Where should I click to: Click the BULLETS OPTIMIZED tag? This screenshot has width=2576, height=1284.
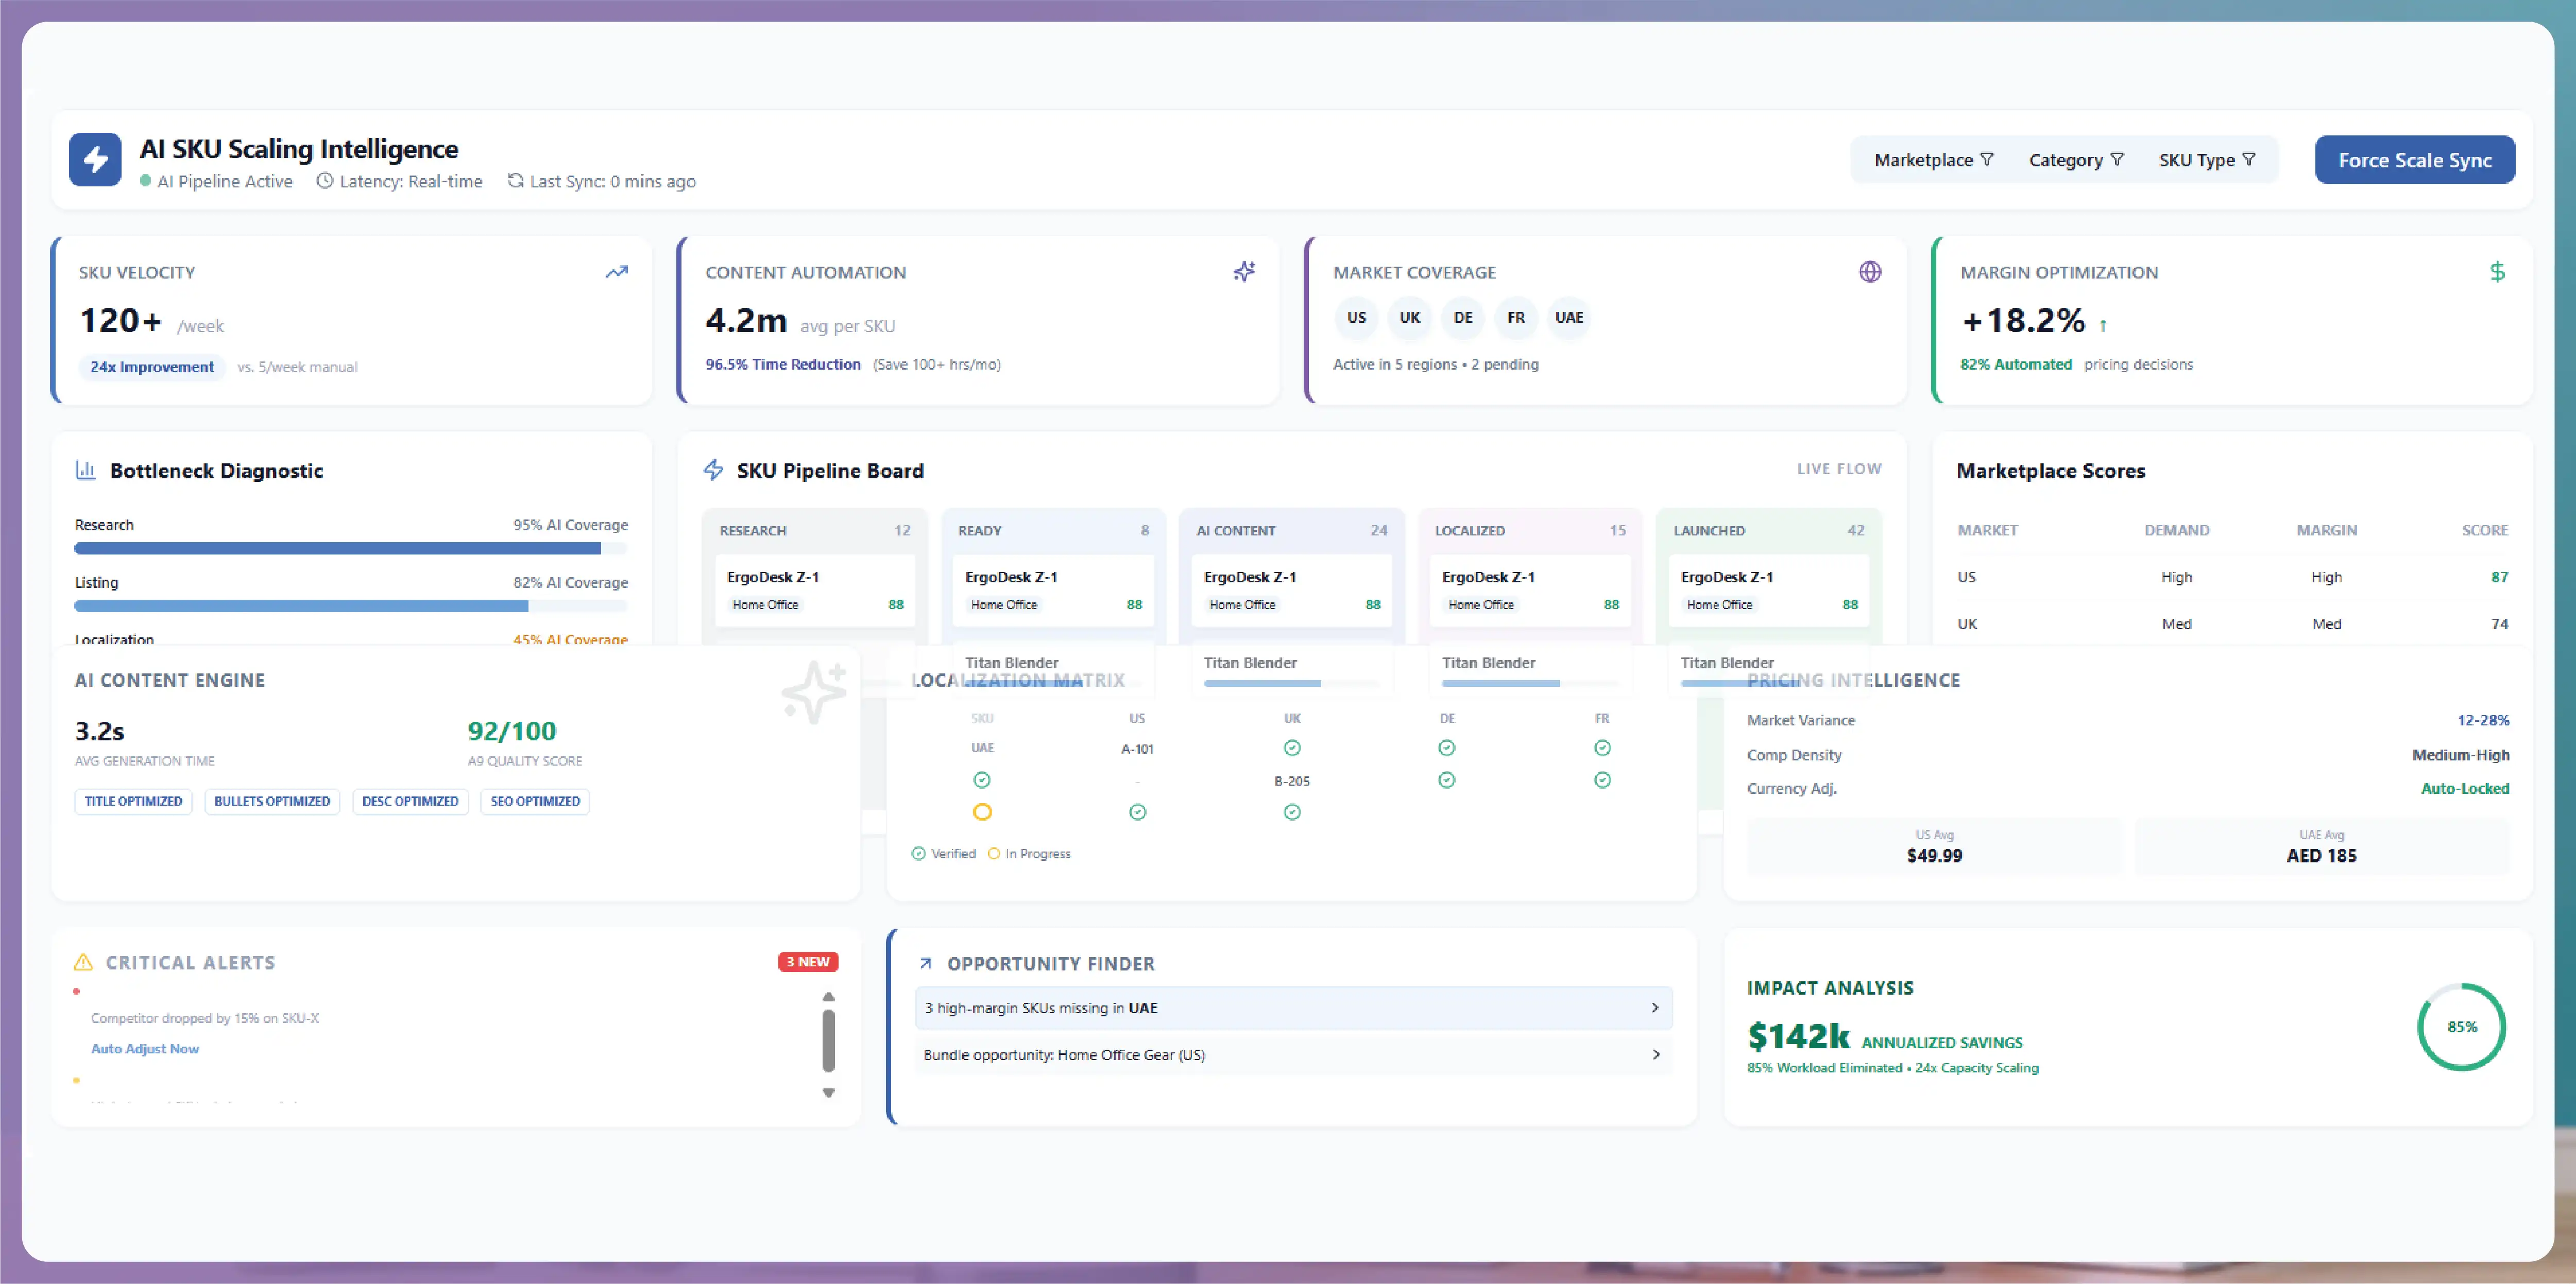click(x=272, y=802)
